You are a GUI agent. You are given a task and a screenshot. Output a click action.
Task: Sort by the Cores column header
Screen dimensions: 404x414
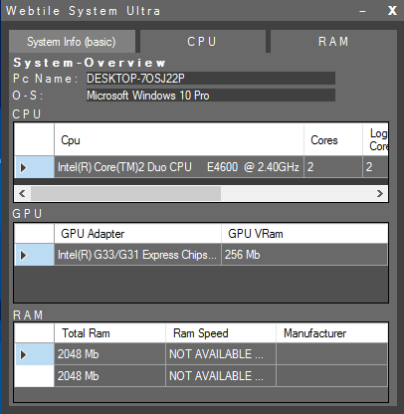click(333, 140)
